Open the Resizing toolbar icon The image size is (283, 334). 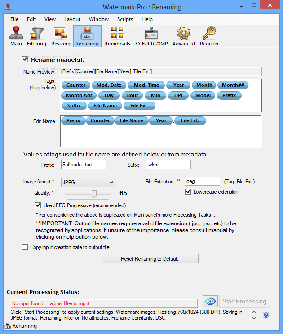coord(61,36)
